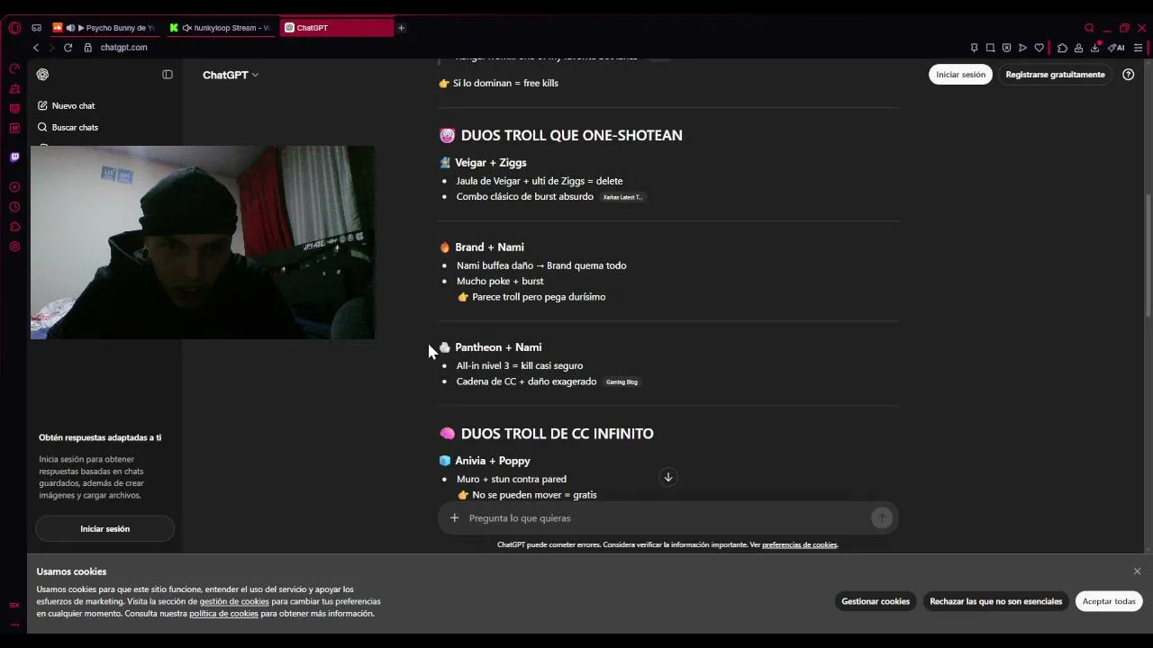Click the Nuevo chat pencil icon

click(x=42, y=106)
